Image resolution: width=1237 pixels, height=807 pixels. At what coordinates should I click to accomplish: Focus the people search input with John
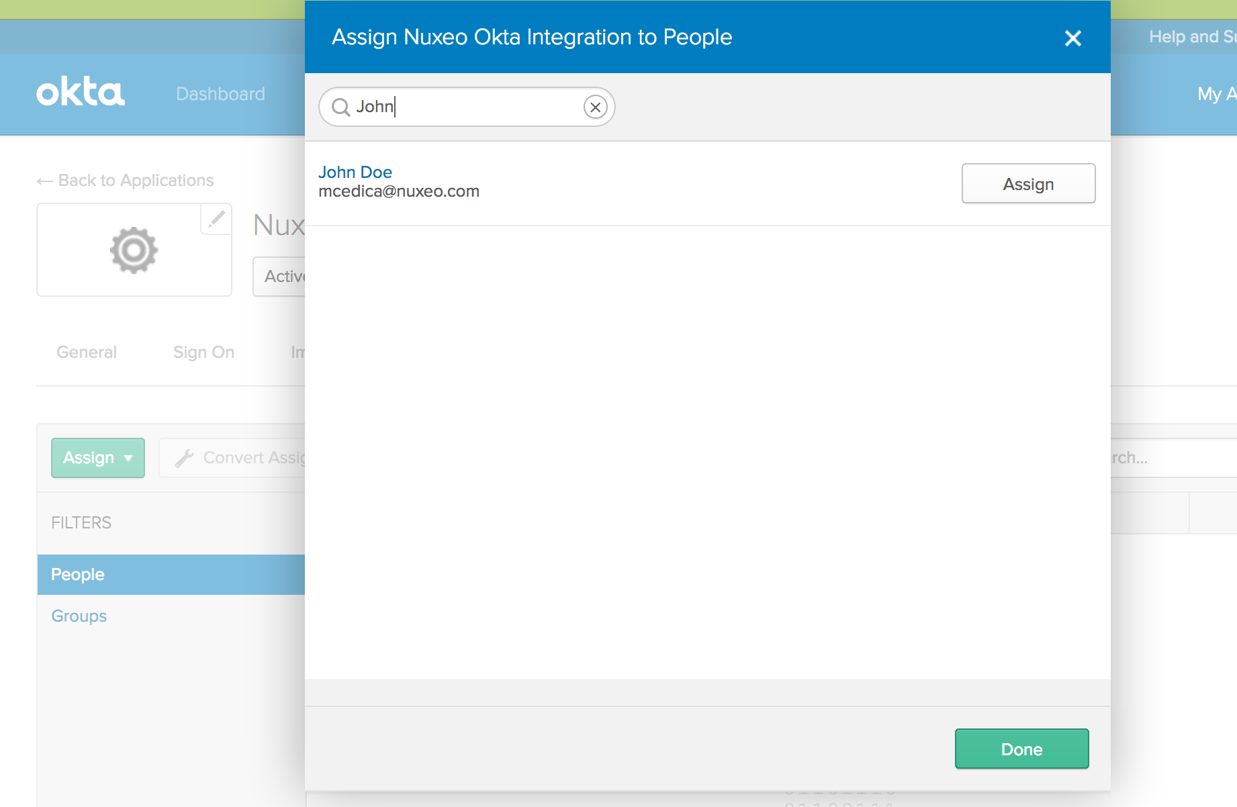467,107
